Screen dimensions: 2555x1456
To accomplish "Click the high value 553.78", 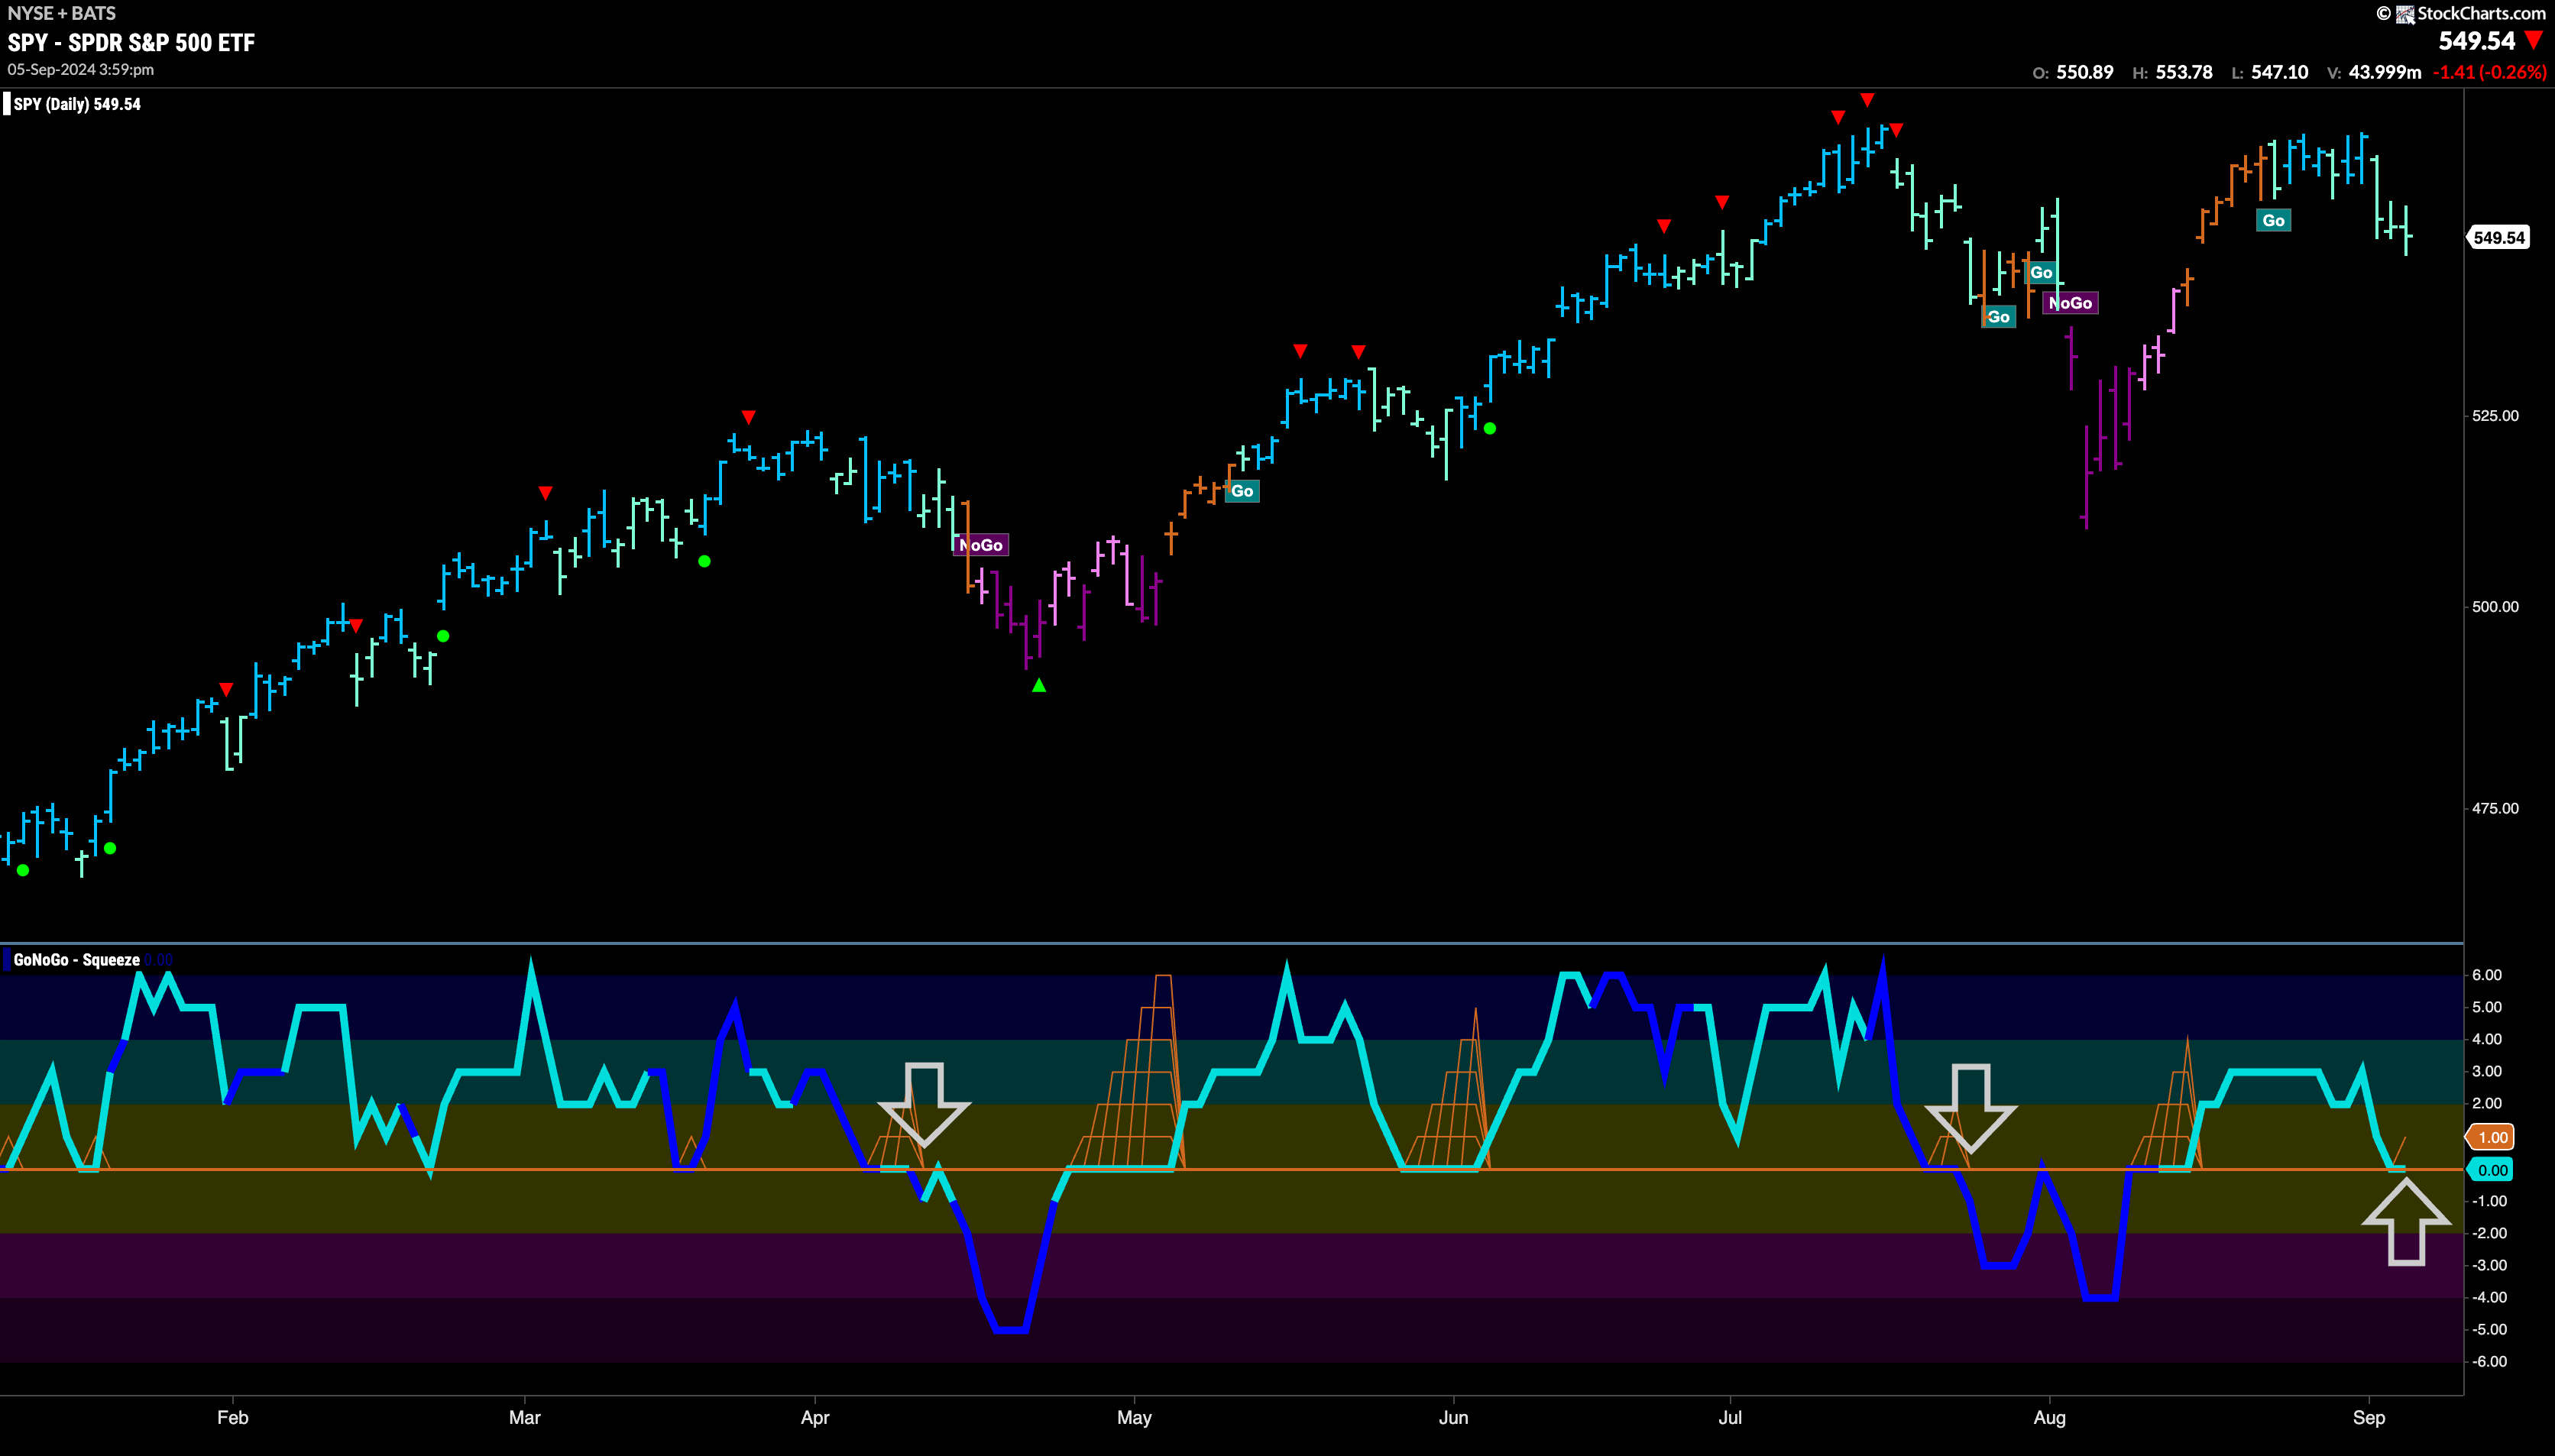I will click(2184, 72).
